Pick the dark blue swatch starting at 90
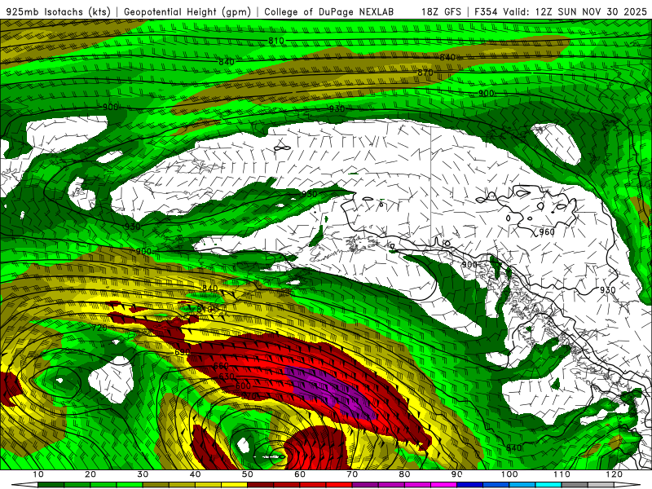652x489 pixels. pyautogui.click(x=470, y=485)
